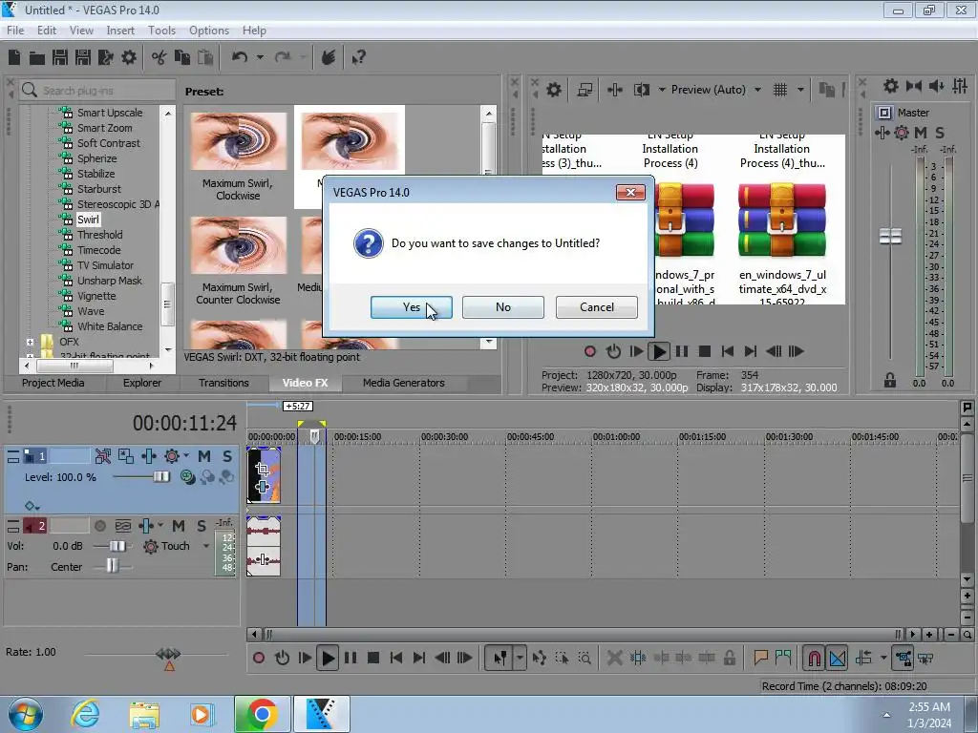978x733 pixels.
Task: Click the Cut scissors icon
Action: tap(159, 57)
